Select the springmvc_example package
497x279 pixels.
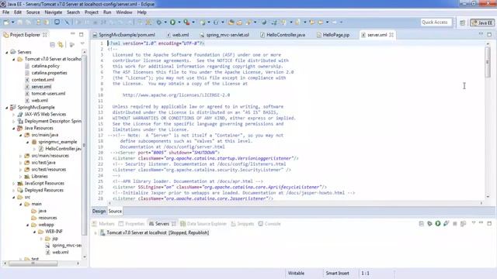click(57, 142)
